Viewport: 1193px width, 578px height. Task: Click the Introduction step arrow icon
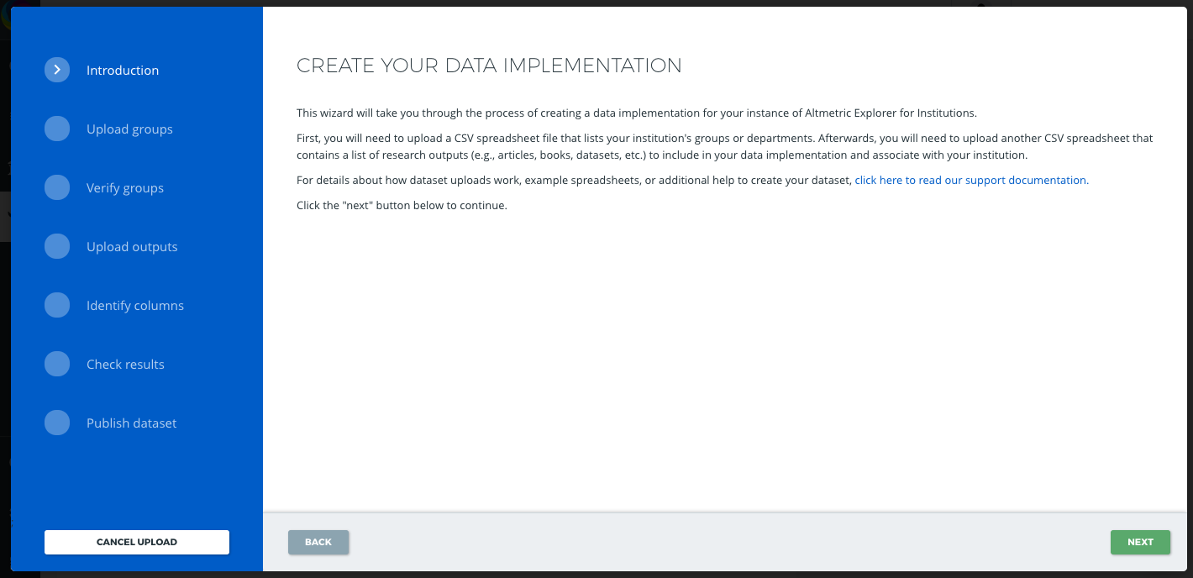point(57,70)
